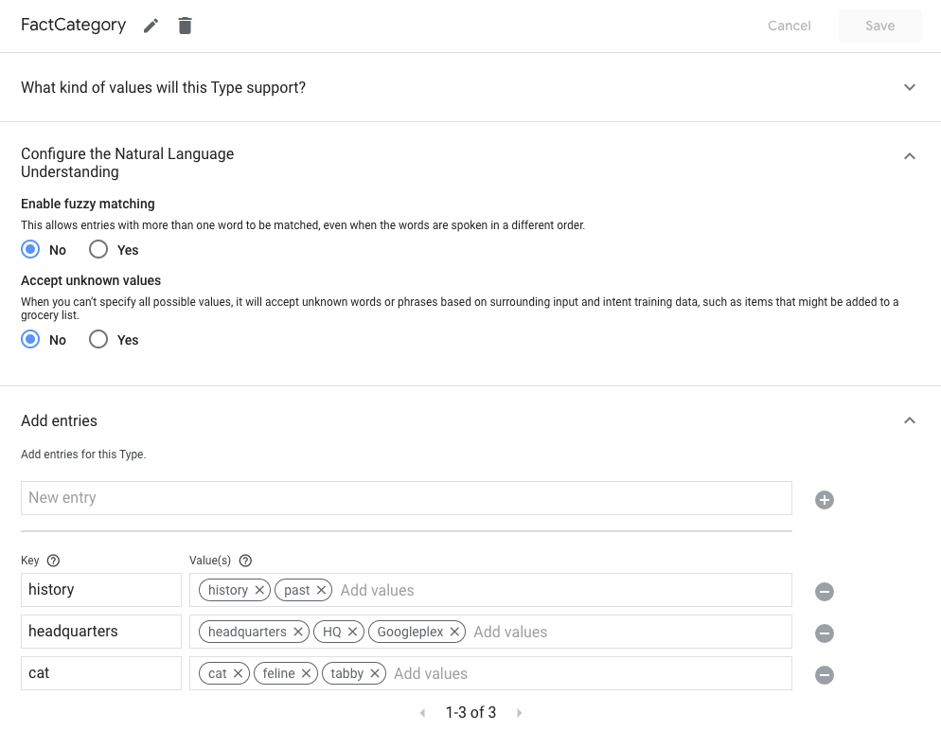Delete the 'past' value chip
This screenshot has height=749, width=941.
[x=321, y=590]
